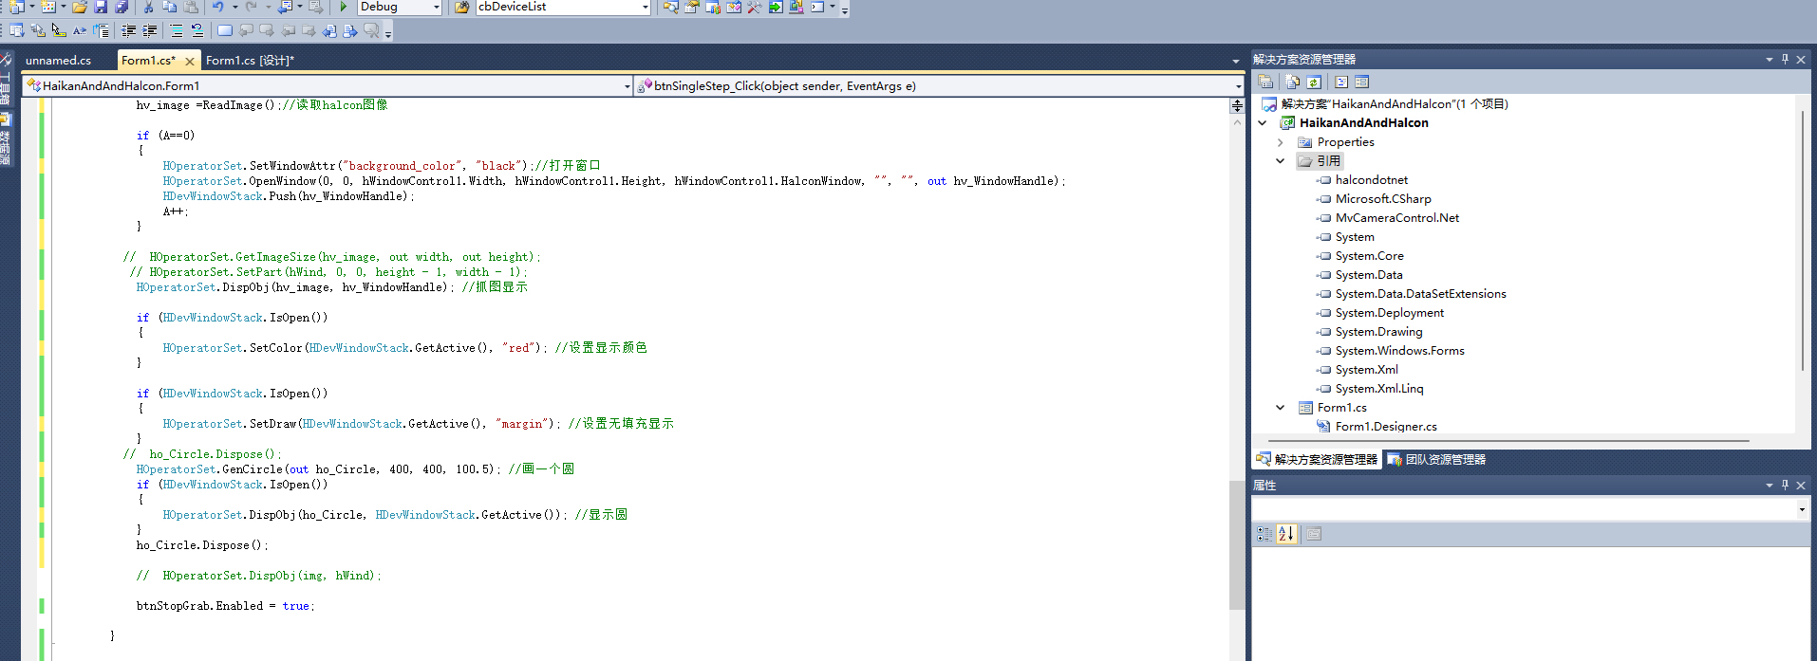Collapse the Form1.cs tree node
Viewport: 1817px width, 661px height.
pyautogui.click(x=1280, y=407)
